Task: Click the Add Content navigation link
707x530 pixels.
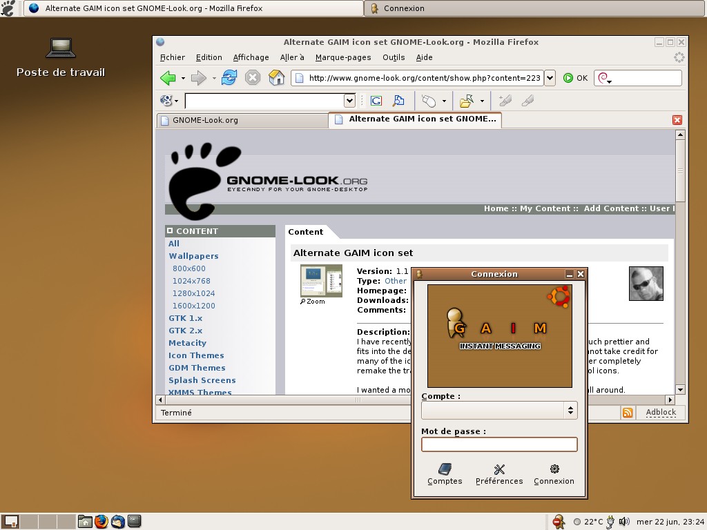Action: [x=612, y=208]
